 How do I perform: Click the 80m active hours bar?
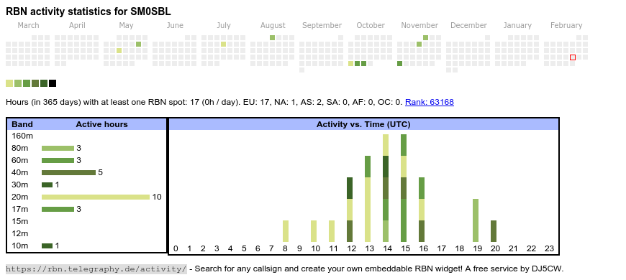click(58, 148)
